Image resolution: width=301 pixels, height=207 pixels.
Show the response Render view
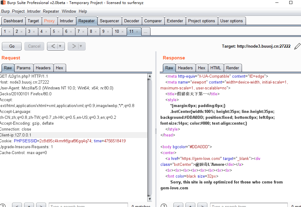click(232, 68)
